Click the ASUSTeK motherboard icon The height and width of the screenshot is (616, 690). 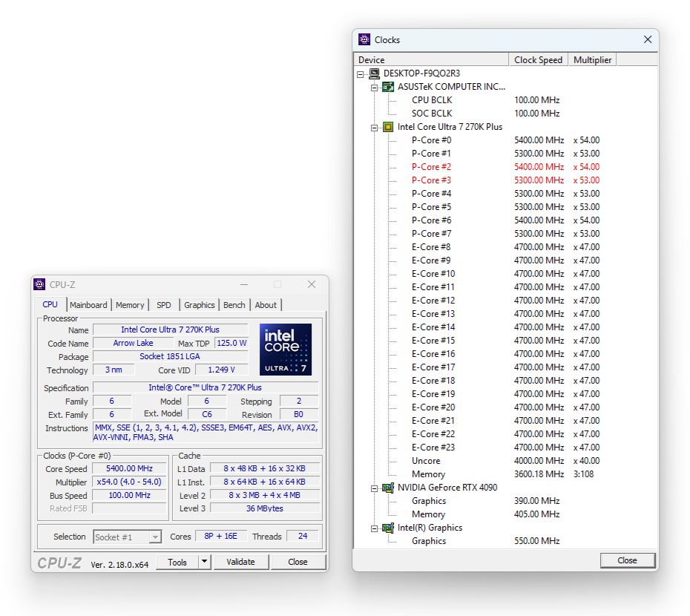point(388,87)
